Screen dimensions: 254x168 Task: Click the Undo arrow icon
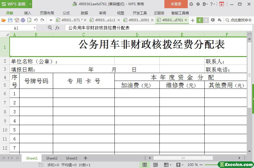point(36,20)
